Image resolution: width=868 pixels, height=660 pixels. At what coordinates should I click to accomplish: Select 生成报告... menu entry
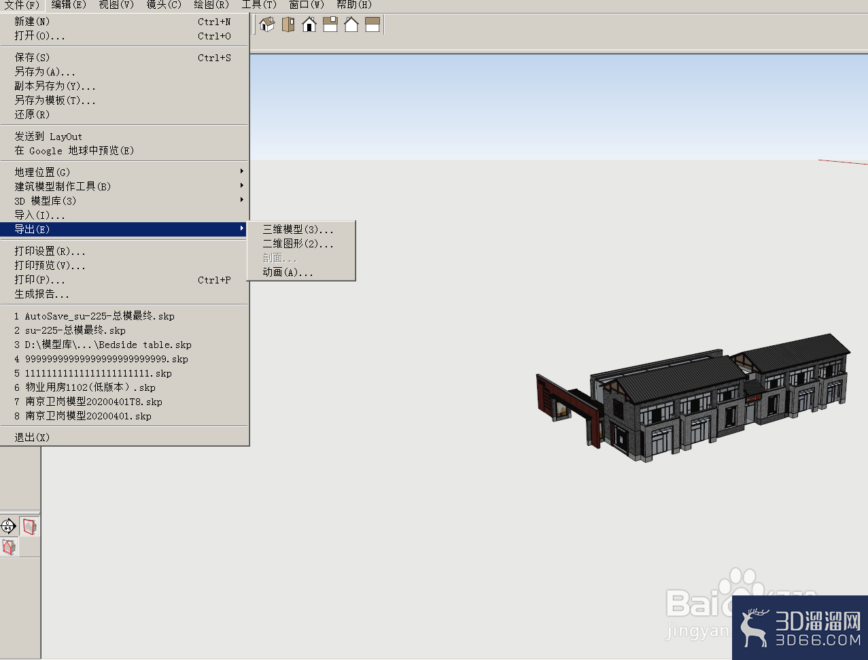tap(125, 294)
